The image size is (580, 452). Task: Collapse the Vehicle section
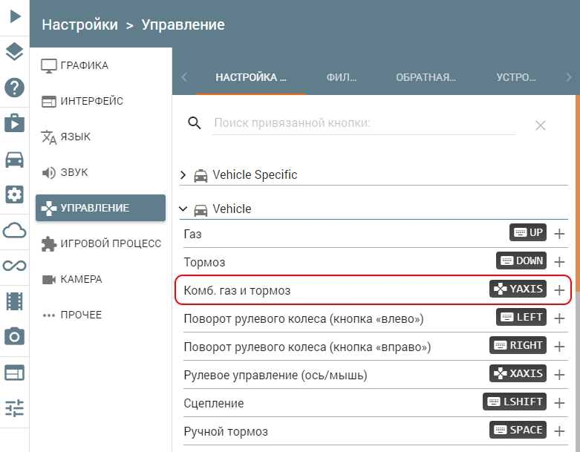[x=183, y=209]
